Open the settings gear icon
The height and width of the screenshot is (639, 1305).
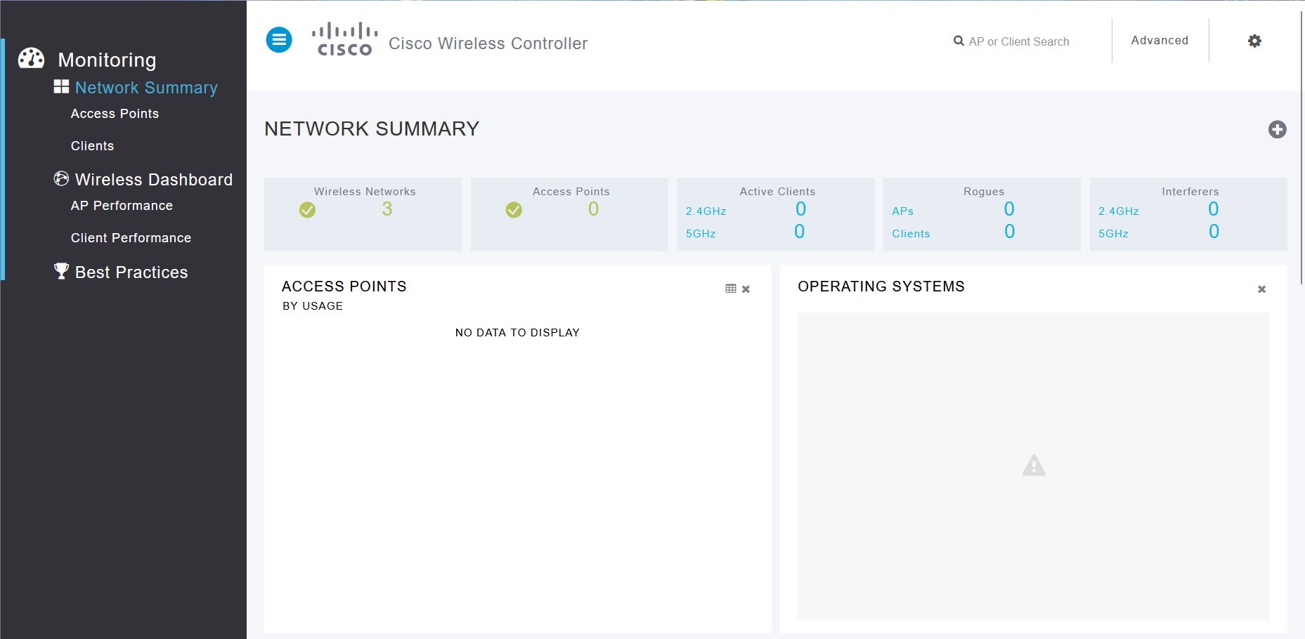point(1254,41)
